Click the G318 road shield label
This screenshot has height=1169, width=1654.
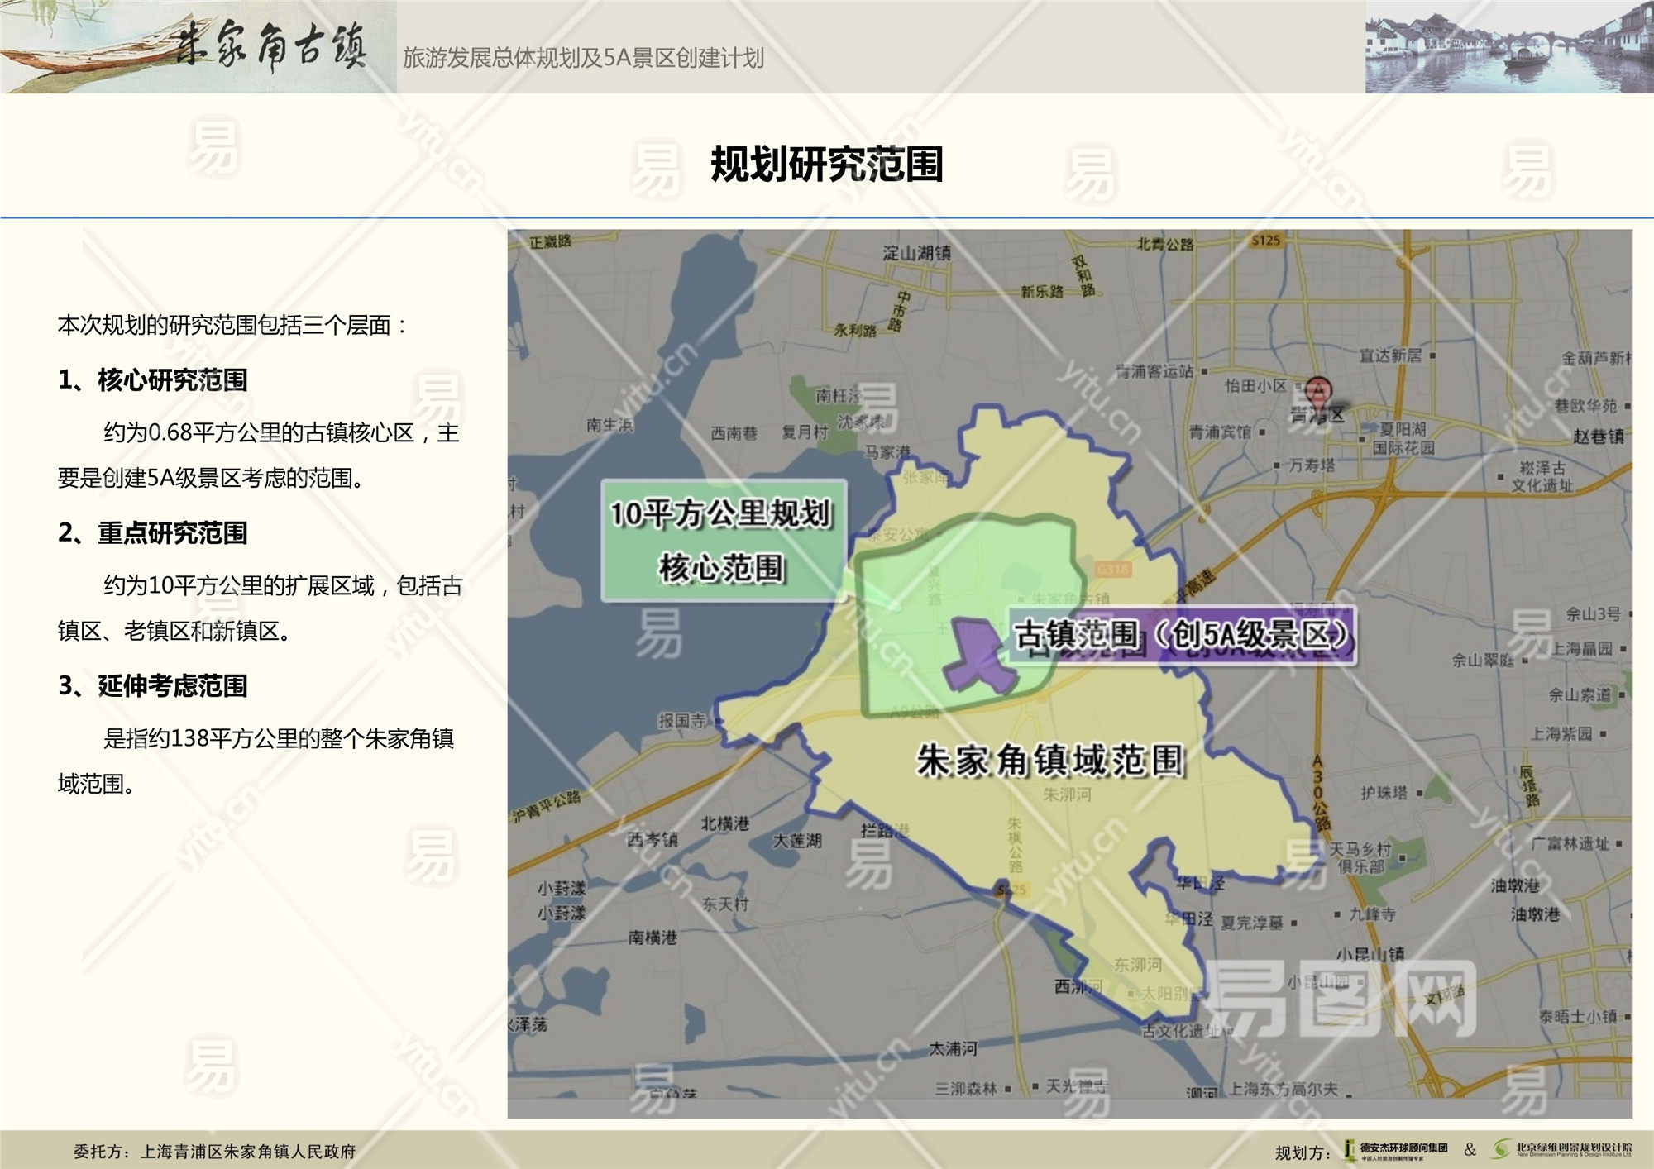(1111, 570)
